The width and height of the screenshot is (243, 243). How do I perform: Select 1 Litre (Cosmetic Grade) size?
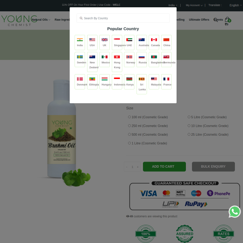tap(130, 143)
